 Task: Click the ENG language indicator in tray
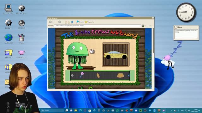(x=182, y=110)
